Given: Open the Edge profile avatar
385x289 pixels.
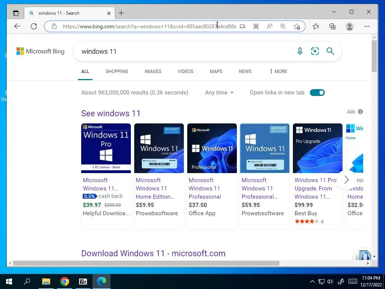Looking at the screenshot, I should (349, 26).
